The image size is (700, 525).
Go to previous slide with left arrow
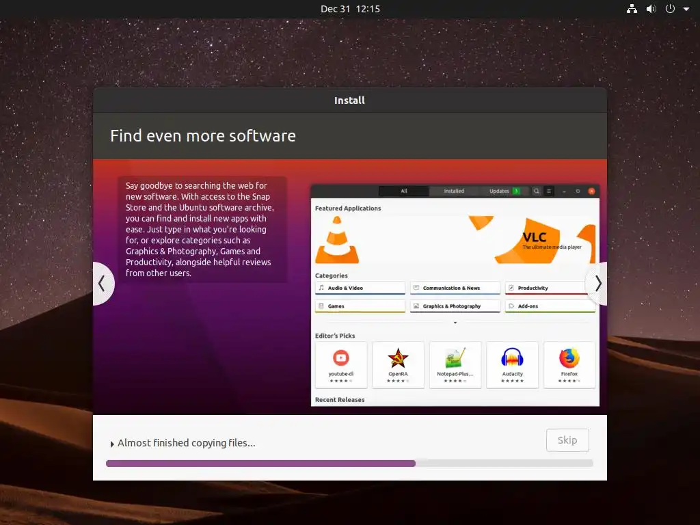[x=103, y=284]
